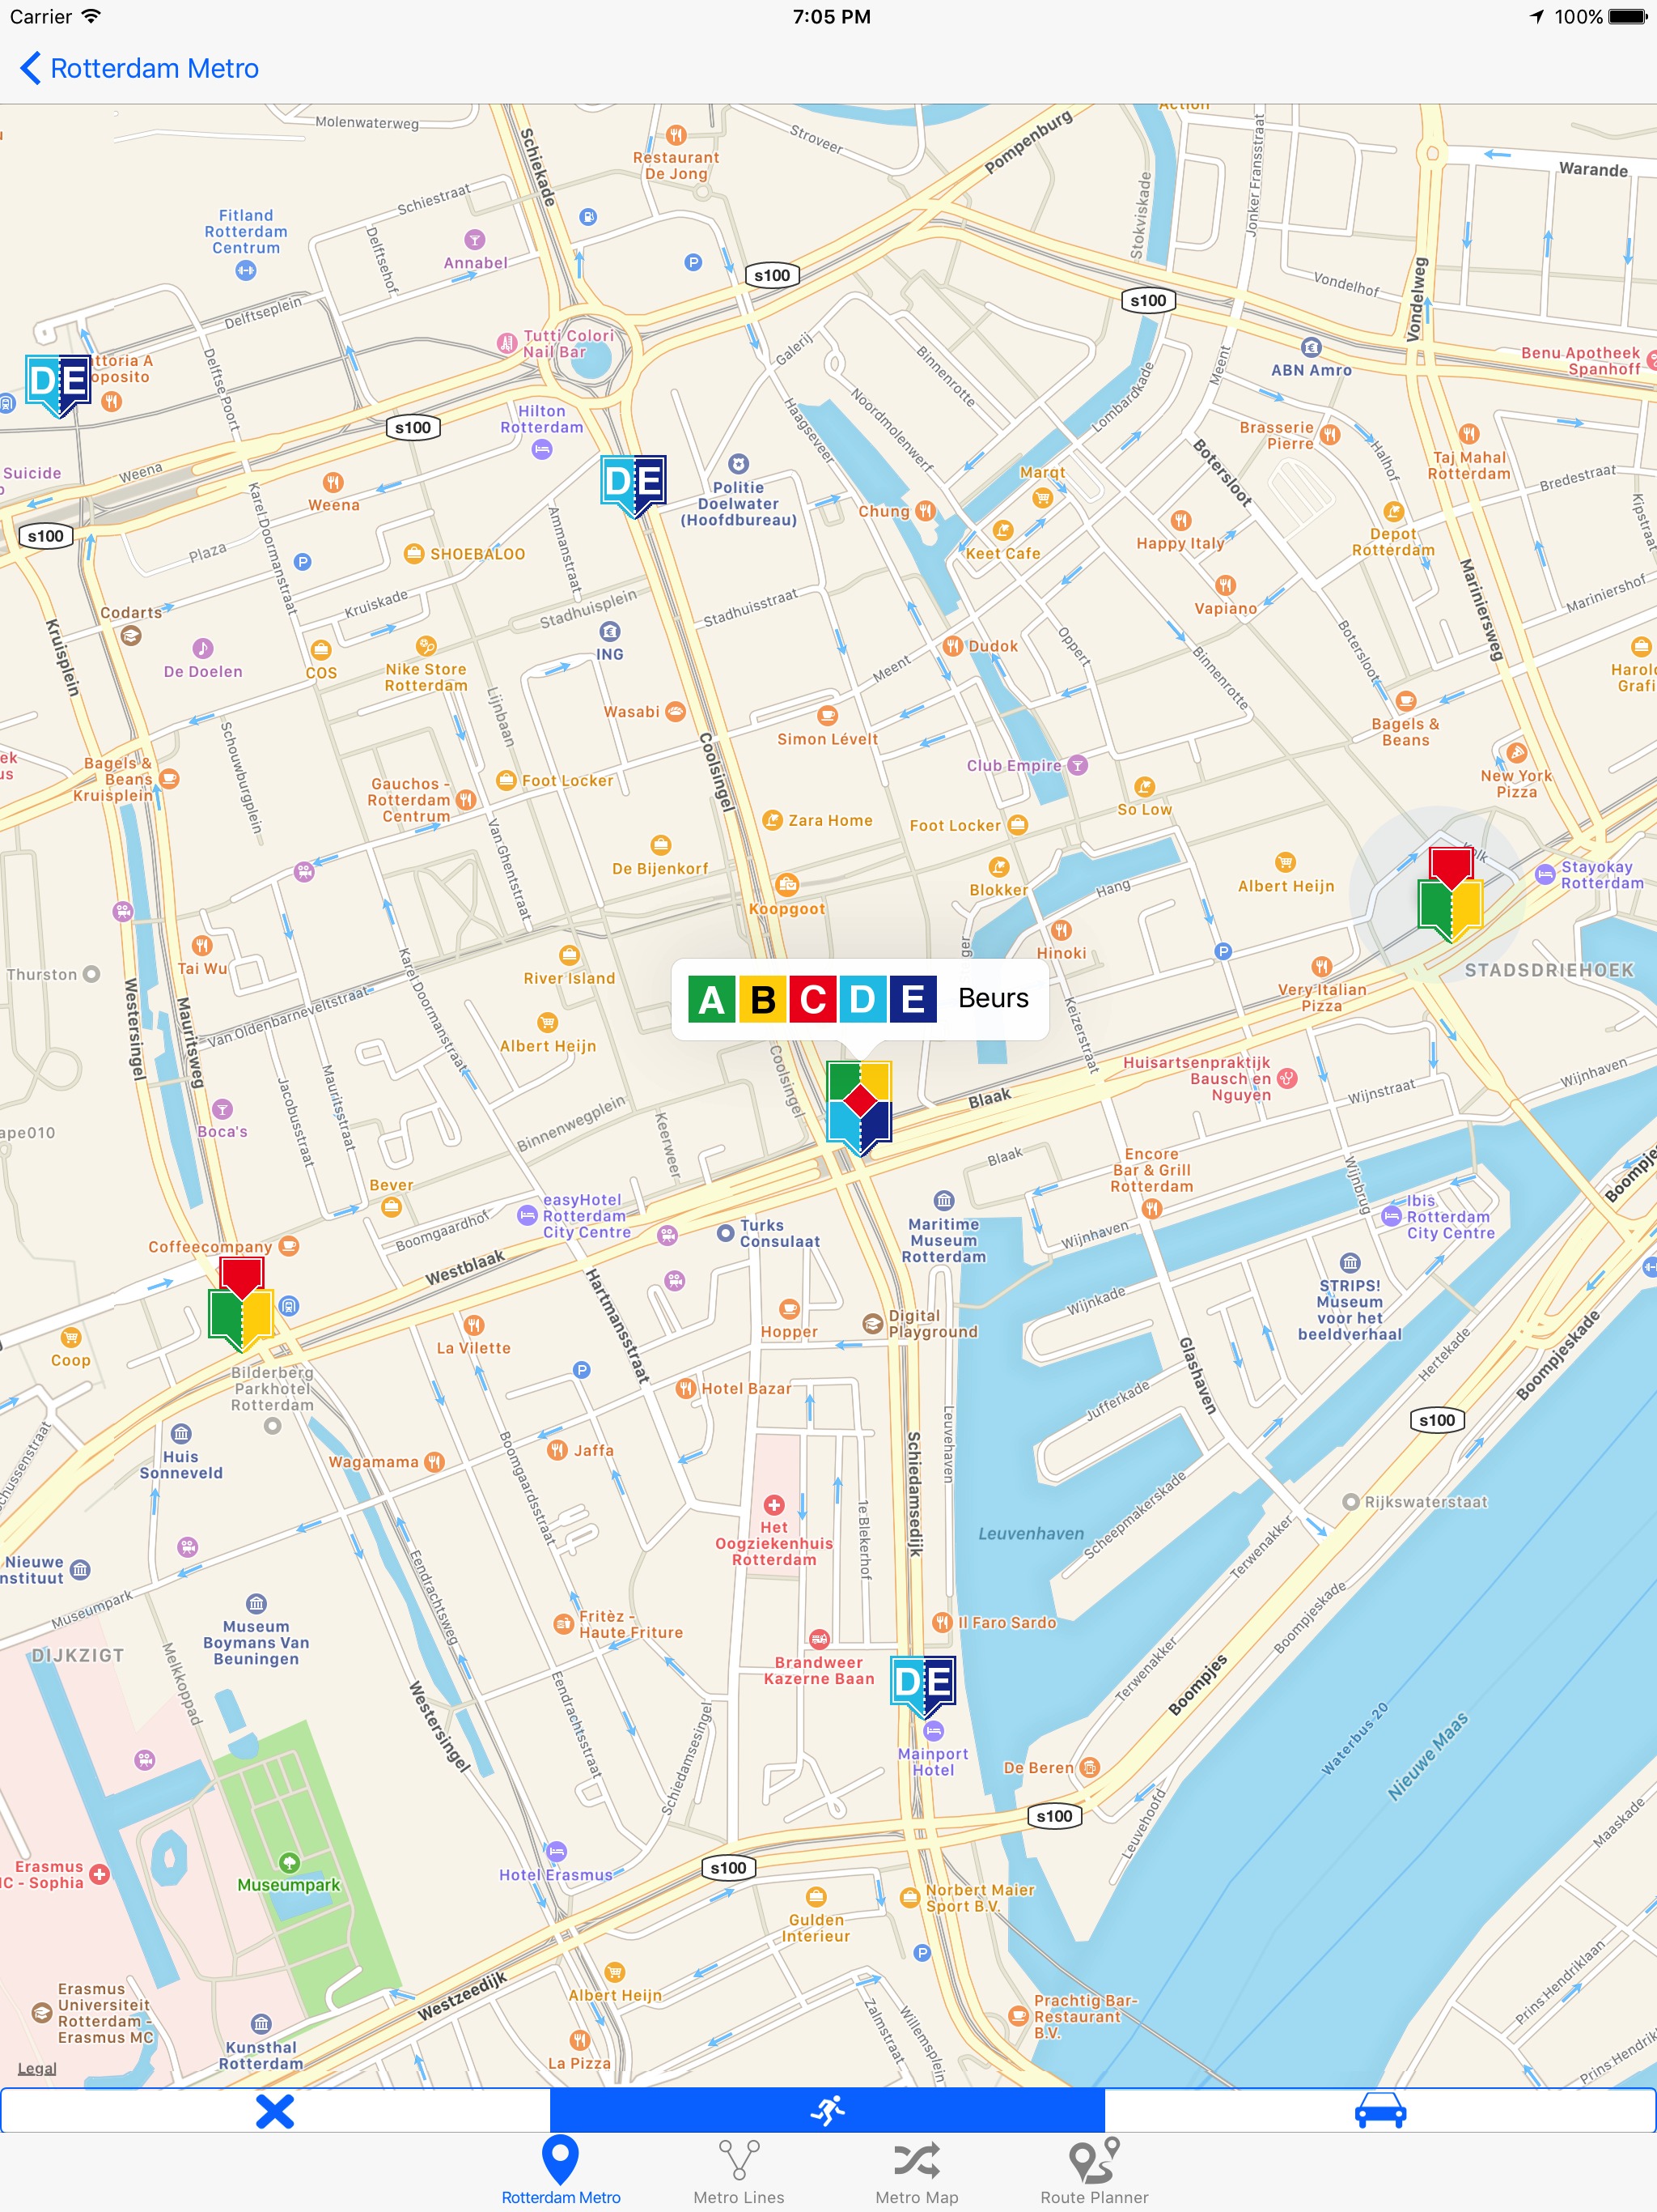Open the Metro Lines tab
Viewport: 1657px width, 2212px height.
pos(739,2170)
